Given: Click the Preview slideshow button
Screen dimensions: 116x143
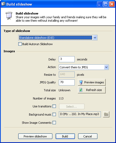Looking at the screenshot, I should (35, 136).
